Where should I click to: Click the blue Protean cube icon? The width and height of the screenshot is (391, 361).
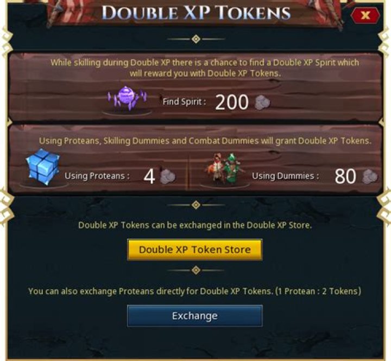[43, 167]
